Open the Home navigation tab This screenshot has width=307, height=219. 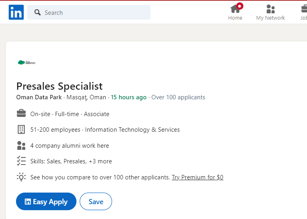[235, 12]
